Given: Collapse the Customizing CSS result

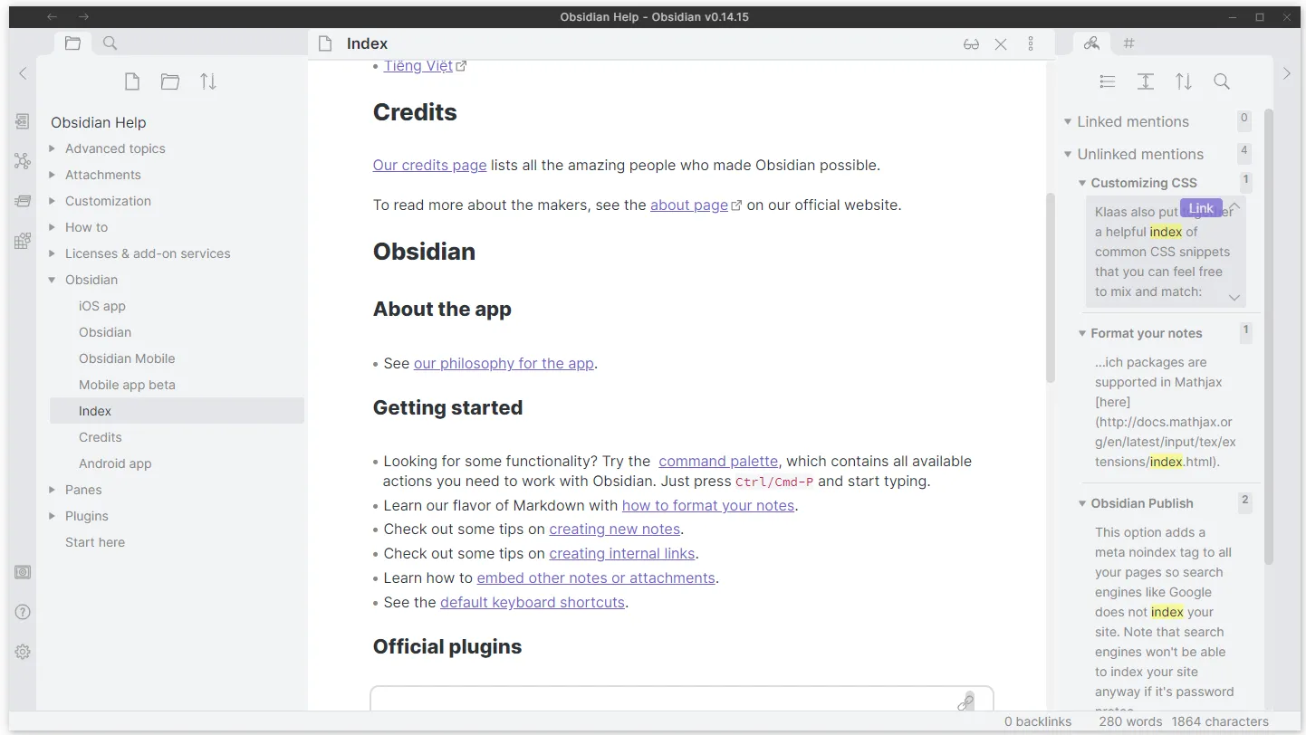Looking at the screenshot, I should point(1082,183).
